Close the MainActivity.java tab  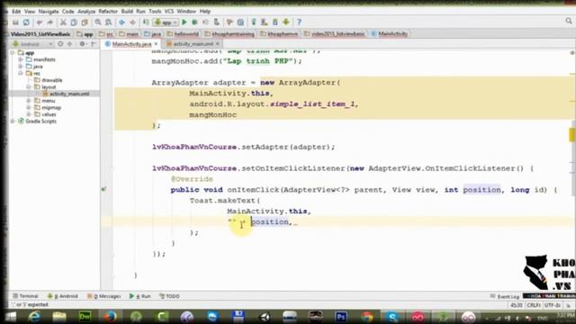tap(156, 44)
